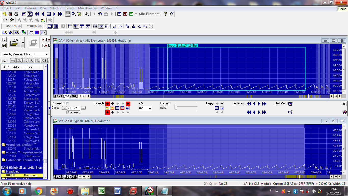Click the save floppy disk icon

click(x=4, y=45)
